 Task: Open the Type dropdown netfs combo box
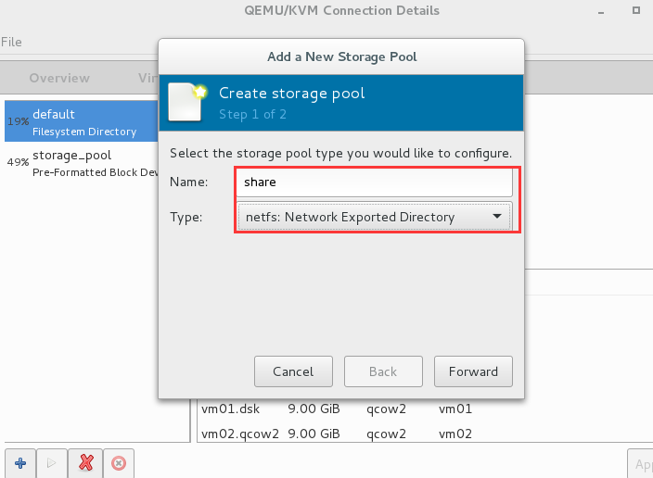coord(374,217)
